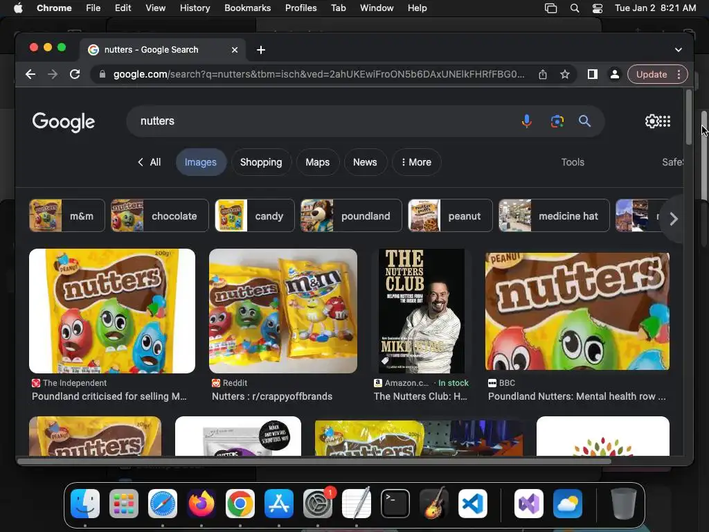
Task: Filter images by medicine hat chip
Action: point(554,216)
